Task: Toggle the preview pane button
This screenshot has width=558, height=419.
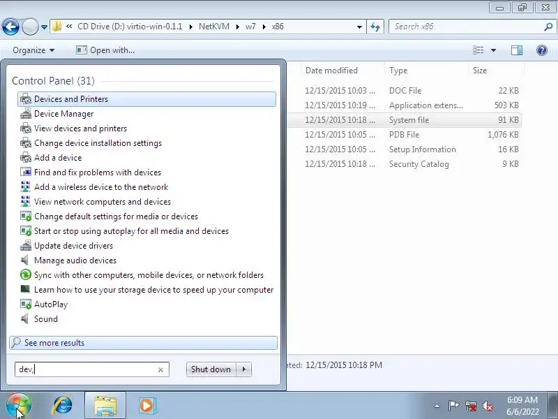Action: 517,50
